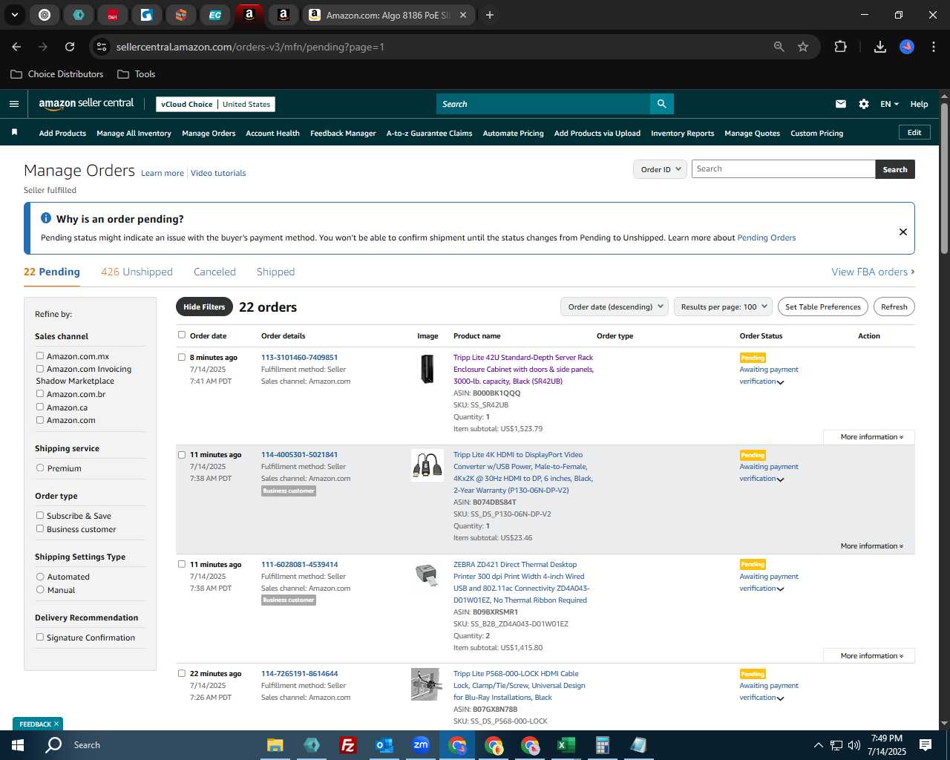
Task: Open Chrome three-dot menu
Action: [x=932, y=47]
